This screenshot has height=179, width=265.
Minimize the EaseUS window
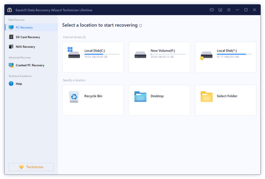pos(238,10)
